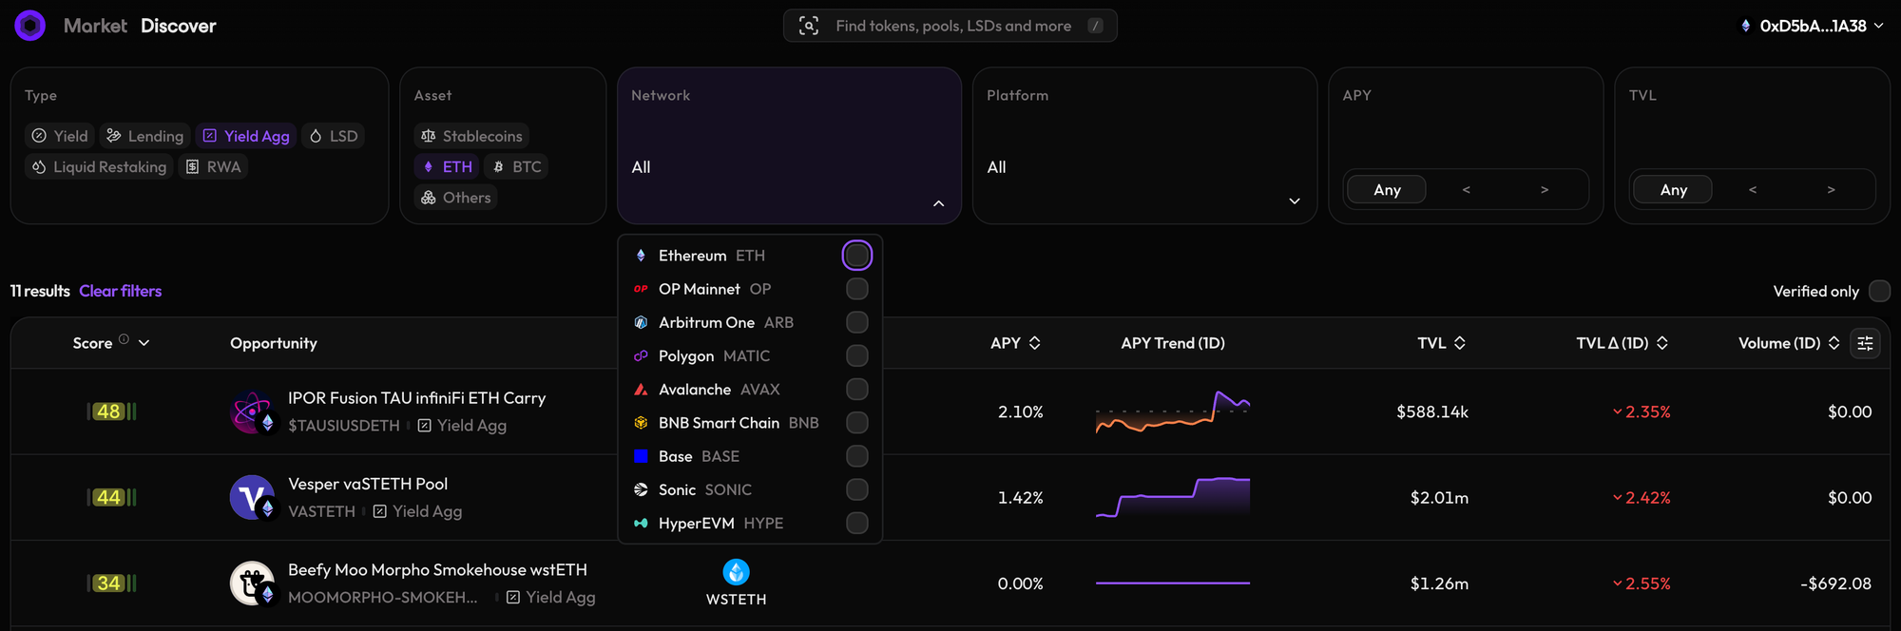The height and width of the screenshot is (631, 1901).
Task: Check the Polygon MATIC network checkbox
Action: [856, 355]
